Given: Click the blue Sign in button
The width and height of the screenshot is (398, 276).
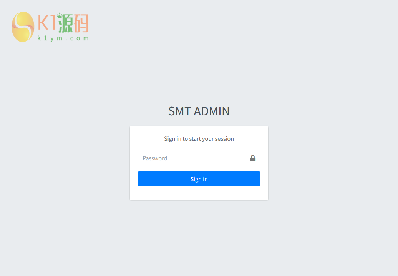Looking at the screenshot, I should (x=199, y=179).
